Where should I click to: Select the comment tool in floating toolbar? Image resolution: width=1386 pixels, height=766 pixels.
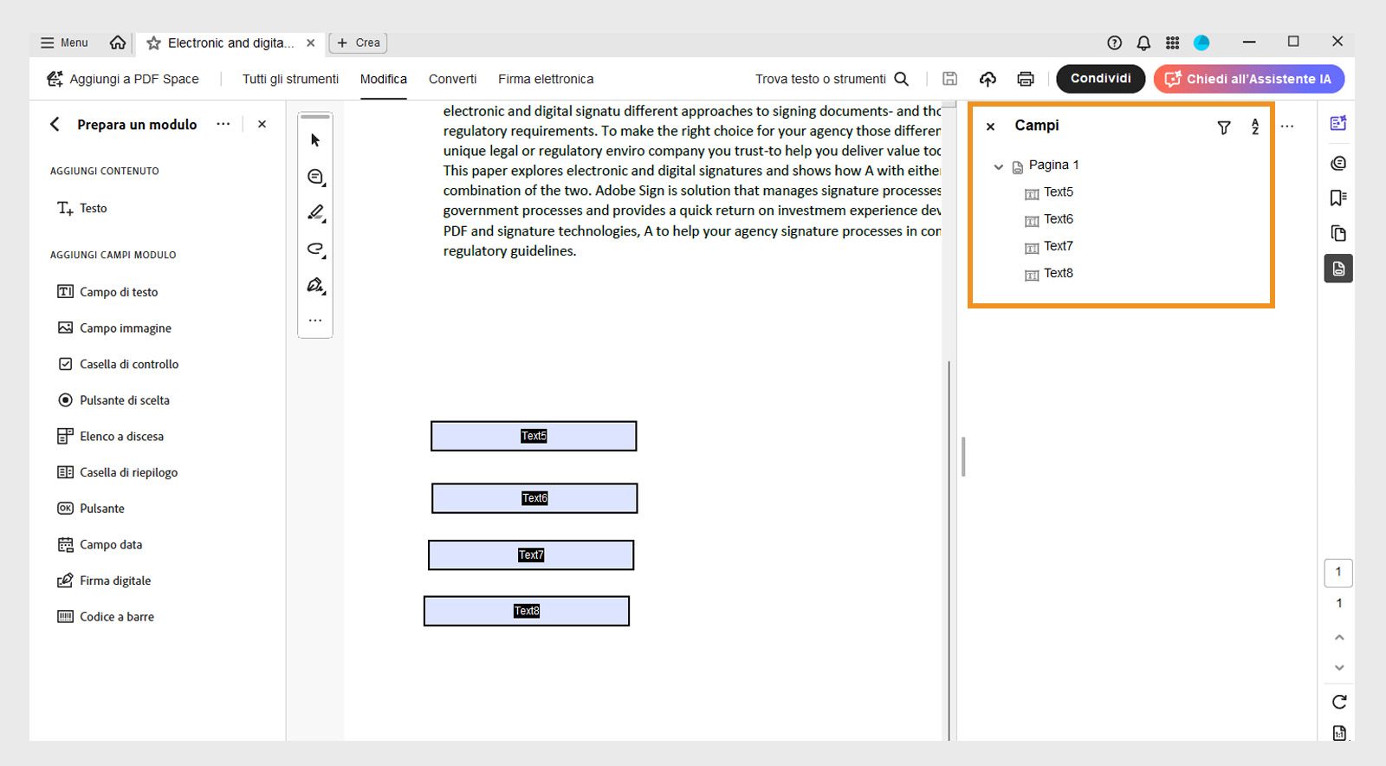click(x=315, y=177)
